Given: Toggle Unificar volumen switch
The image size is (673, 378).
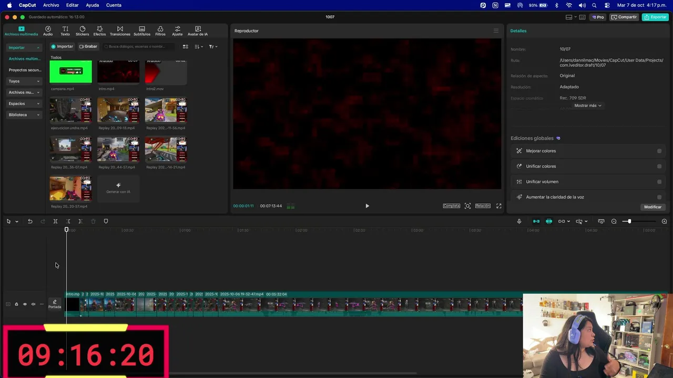Looking at the screenshot, I should coord(659,182).
